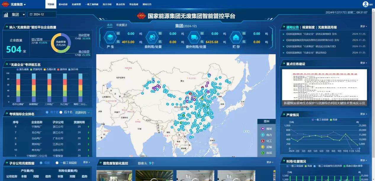
Task: Click the user avatar in top-right corner
Action: coord(366,4)
